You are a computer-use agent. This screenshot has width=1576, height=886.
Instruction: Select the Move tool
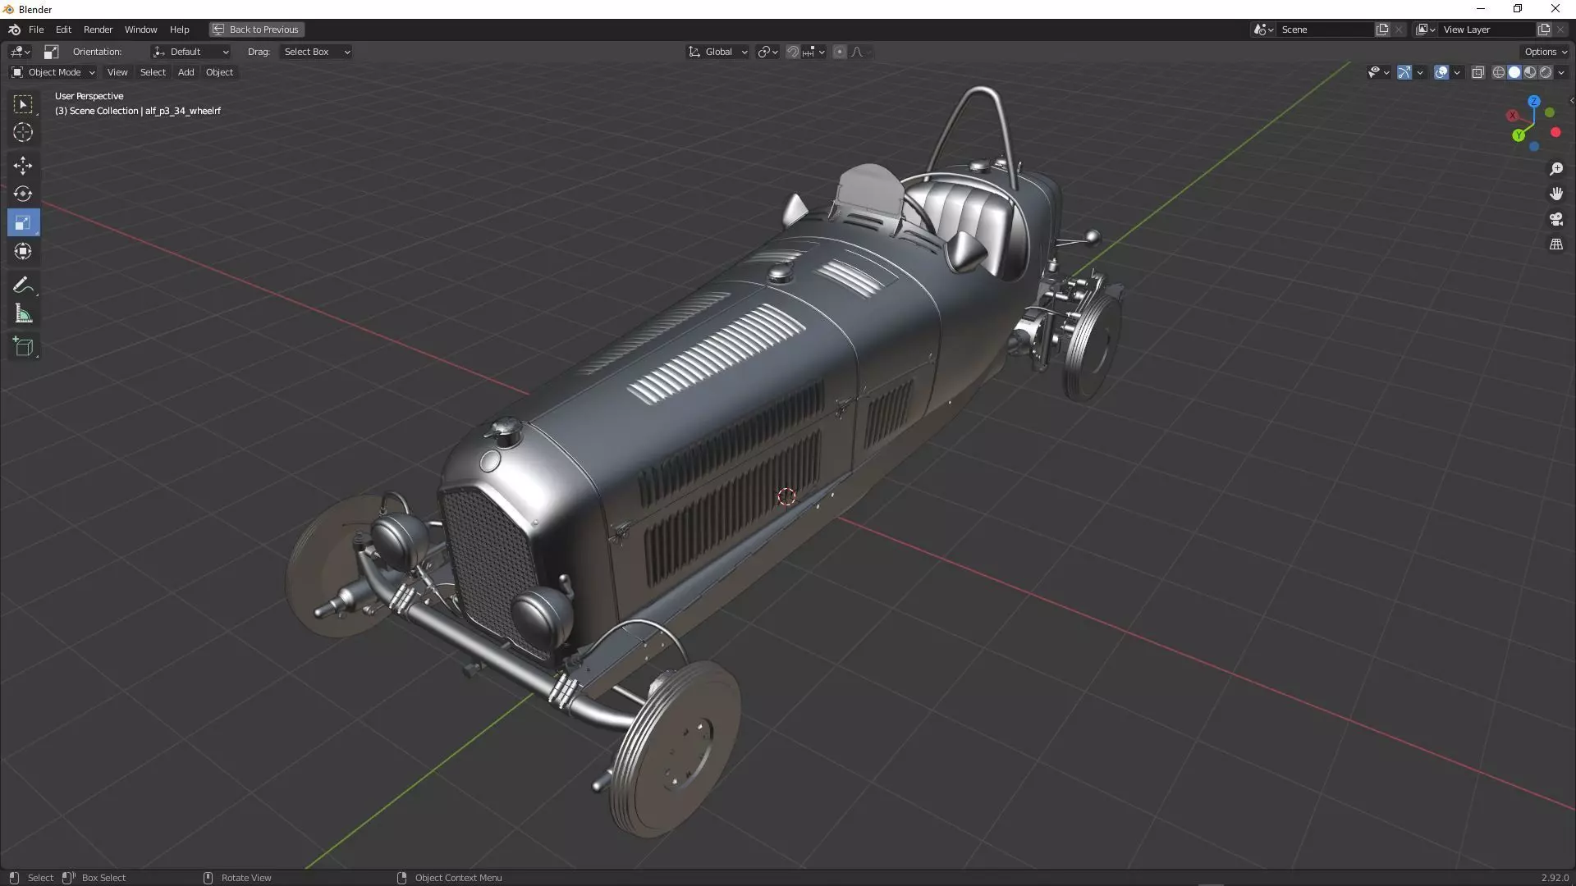(x=23, y=166)
